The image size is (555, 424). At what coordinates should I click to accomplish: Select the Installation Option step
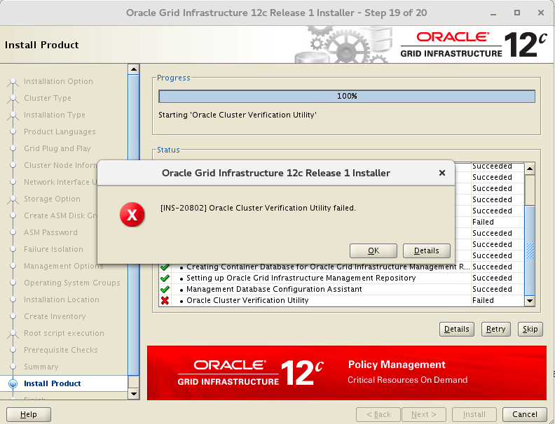[58, 81]
